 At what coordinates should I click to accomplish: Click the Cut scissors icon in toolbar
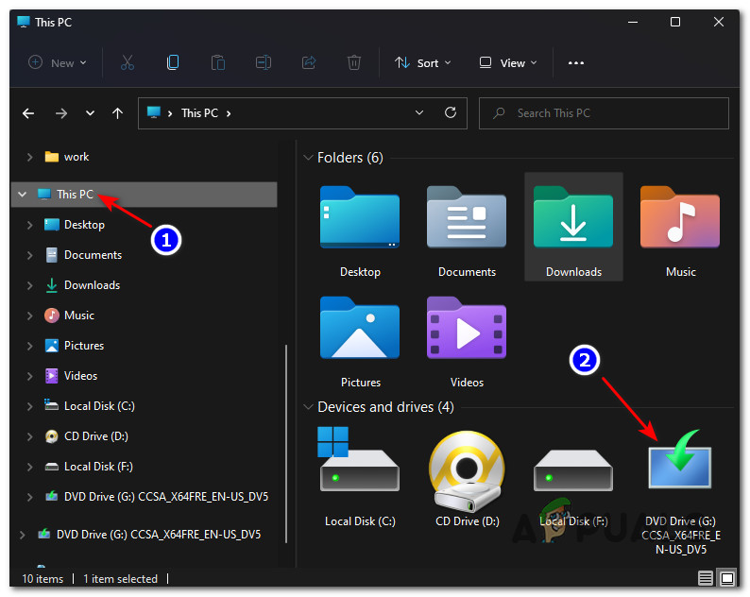(x=128, y=63)
